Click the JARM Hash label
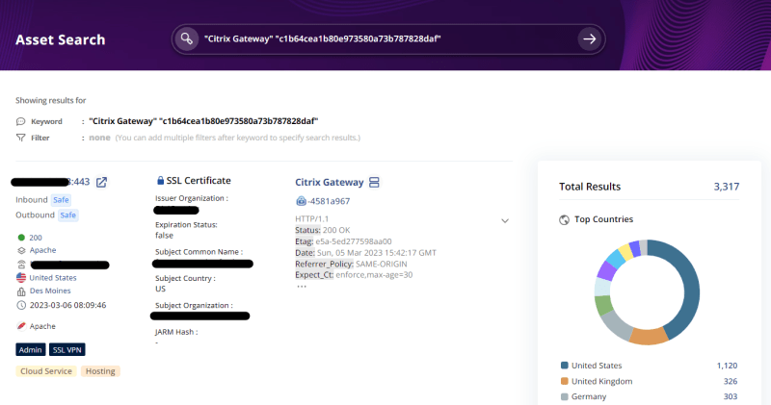771x405 pixels. [176, 332]
